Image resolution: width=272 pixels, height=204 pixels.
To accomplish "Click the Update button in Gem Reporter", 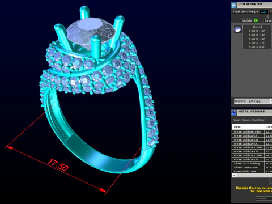I will [x=246, y=20].
